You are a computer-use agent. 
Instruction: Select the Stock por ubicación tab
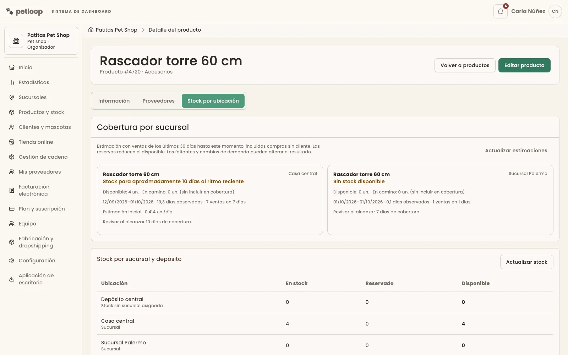click(x=213, y=101)
